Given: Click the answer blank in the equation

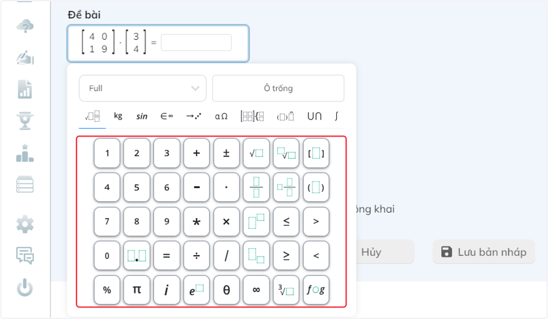Looking at the screenshot, I should click(x=196, y=43).
